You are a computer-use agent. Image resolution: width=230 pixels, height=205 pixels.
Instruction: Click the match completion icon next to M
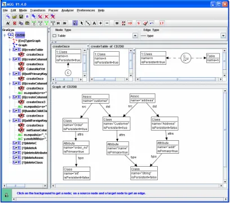(123, 23)
